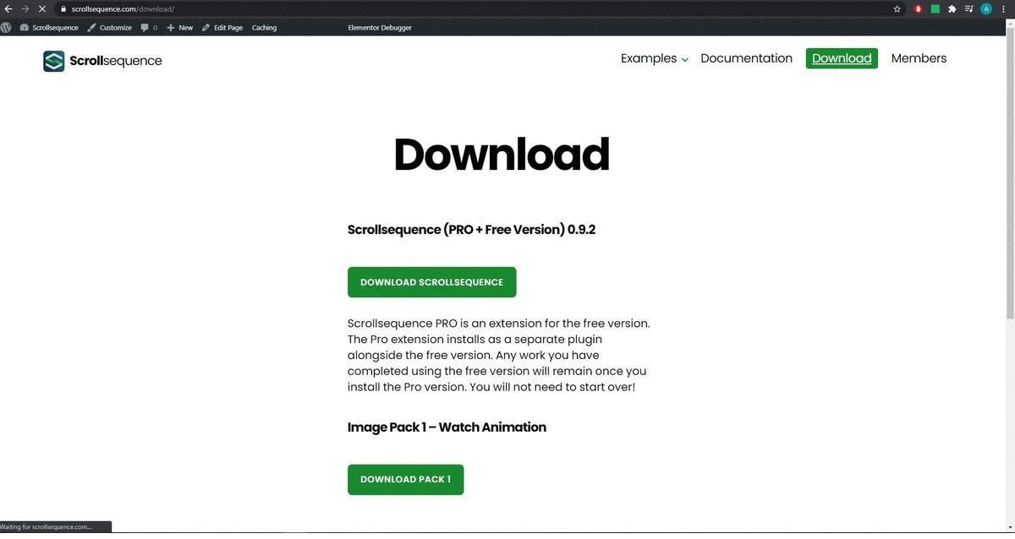The image size is (1015, 539).
Task: Click the Scrollsequence site logo
Action: pyautogui.click(x=102, y=61)
